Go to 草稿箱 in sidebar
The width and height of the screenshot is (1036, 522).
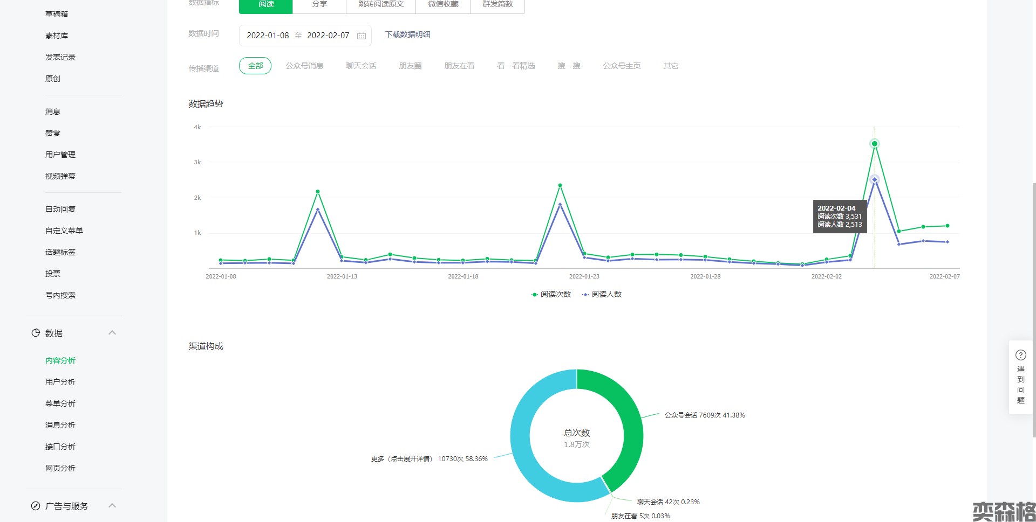click(57, 14)
